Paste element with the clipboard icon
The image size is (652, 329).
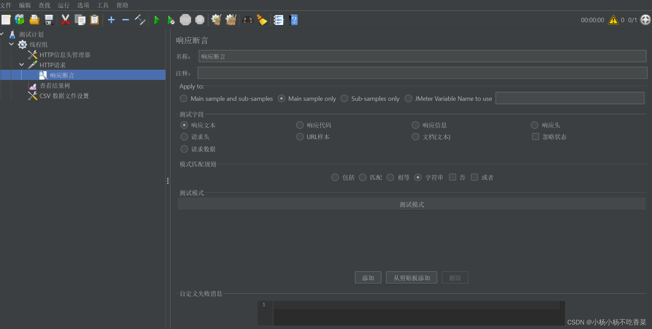pos(95,20)
